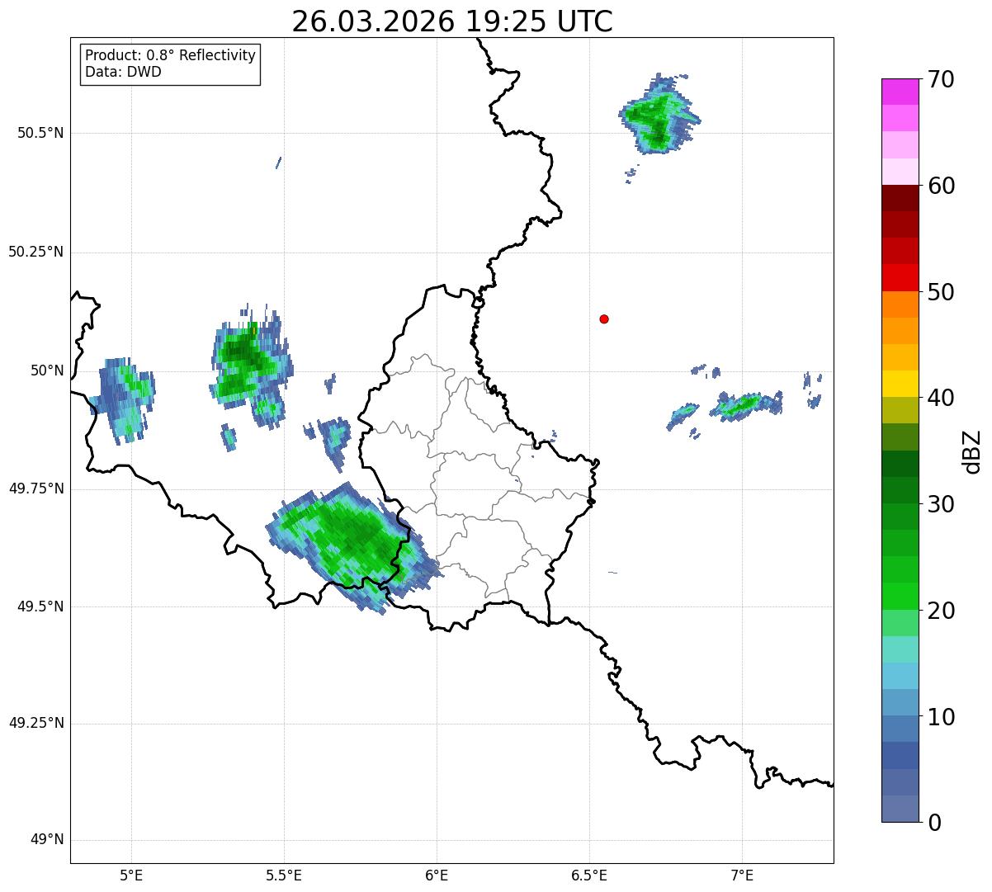Click the bright green 20 dBZ swatch
The width and height of the screenshot is (992, 892).
(900, 597)
